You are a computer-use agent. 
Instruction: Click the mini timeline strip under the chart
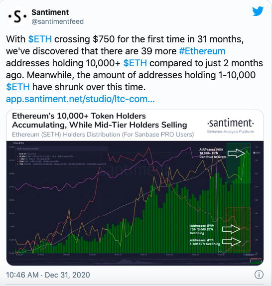coord(135,261)
